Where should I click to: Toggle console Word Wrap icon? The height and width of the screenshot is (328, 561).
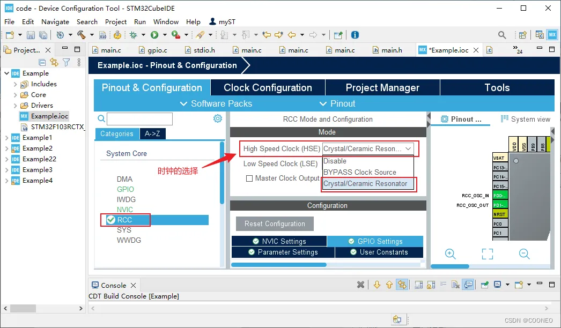(x=444, y=285)
